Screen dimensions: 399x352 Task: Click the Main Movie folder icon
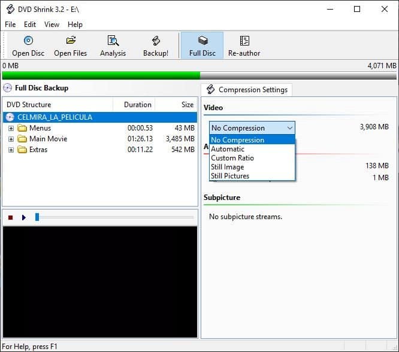click(x=22, y=139)
